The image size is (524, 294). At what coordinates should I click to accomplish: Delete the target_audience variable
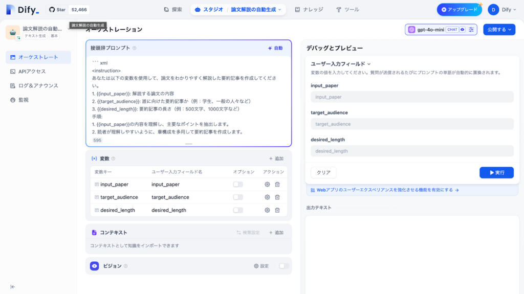(x=277, y=197)
